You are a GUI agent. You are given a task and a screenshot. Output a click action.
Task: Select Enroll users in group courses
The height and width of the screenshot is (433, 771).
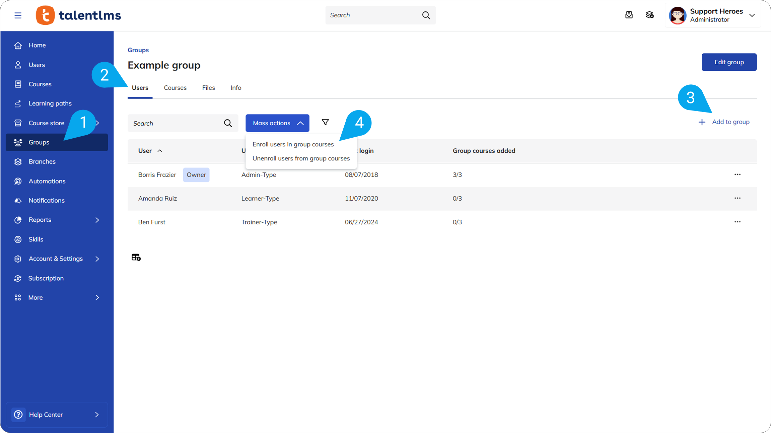pos(293,144)
